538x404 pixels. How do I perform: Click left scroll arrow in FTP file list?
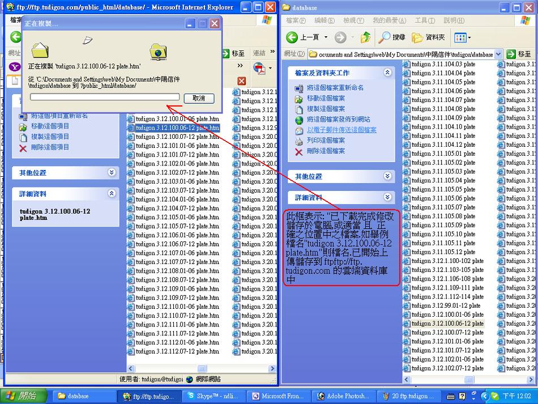pos(131,368)
